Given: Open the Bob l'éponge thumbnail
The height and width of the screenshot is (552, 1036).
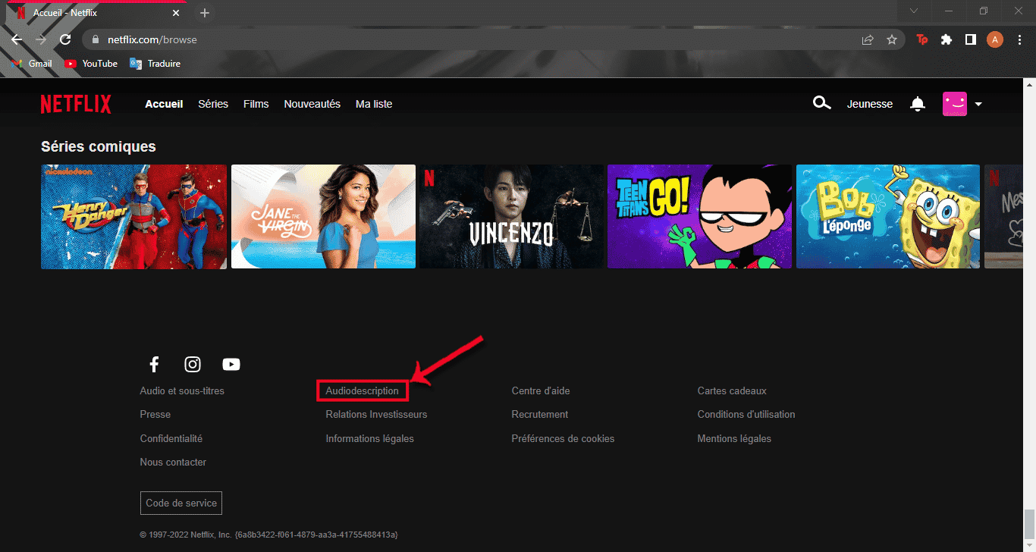Looking at the screenshot, I should pyautogui.click(x=888, y=217).
